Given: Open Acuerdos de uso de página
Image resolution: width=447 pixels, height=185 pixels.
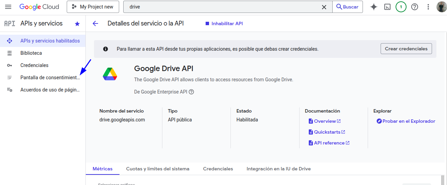Looking at the screenshot, I should (x=43, y=90).
